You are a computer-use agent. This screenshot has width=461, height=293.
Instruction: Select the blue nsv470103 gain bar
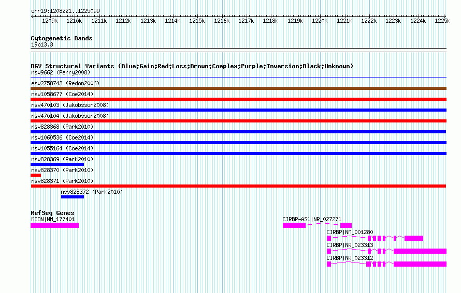click(238, 110)
